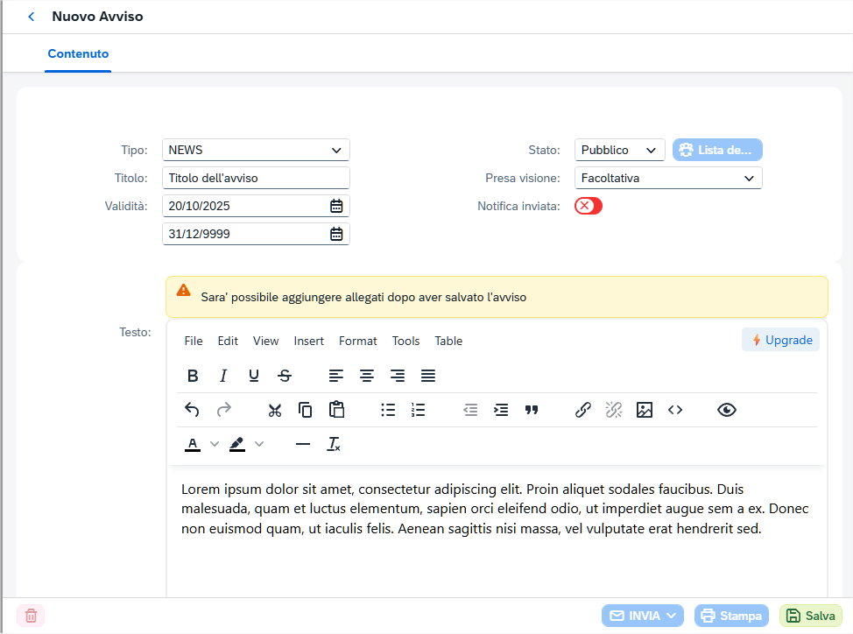Image resolution: width=853 pixels, height=634 pixels.
Task: Click the cut scissors icon
Action: point(275,410)
